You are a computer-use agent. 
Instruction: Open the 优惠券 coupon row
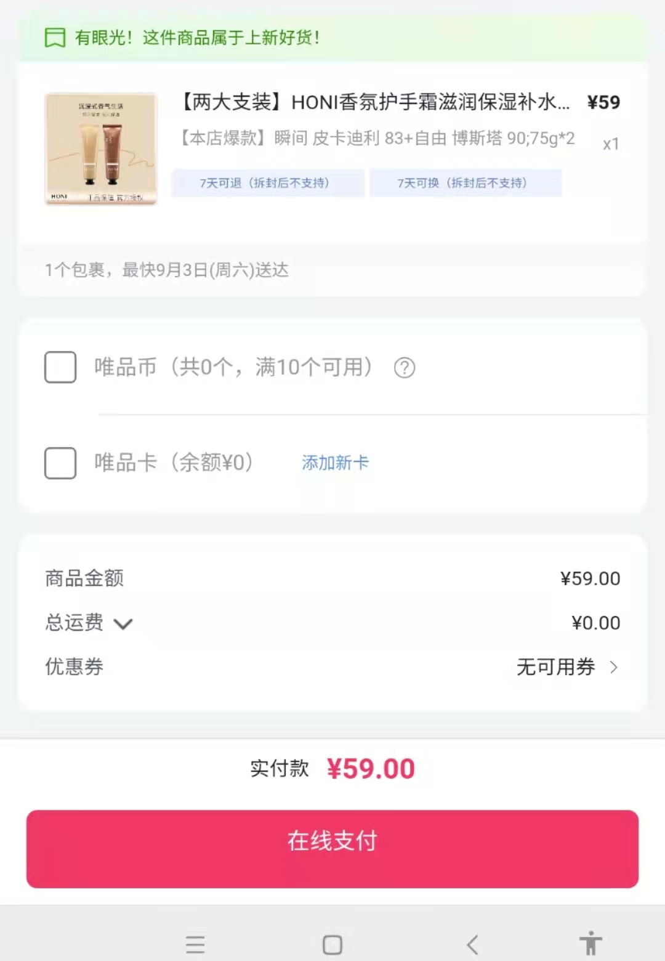click(x=332, y=667)
